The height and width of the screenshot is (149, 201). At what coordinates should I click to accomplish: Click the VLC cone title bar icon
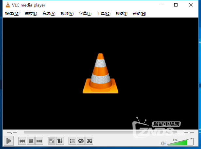point(8,5)
